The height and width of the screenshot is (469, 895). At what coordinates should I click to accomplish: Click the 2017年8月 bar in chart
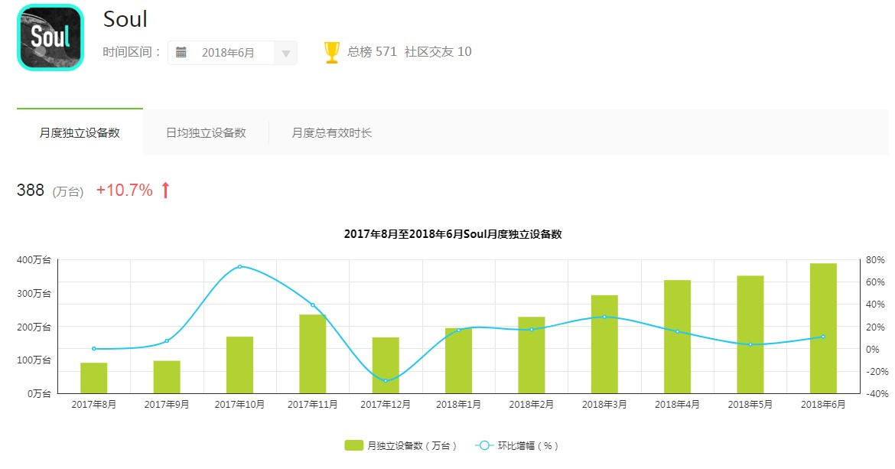pyautogui.click(x=94, y=378)
